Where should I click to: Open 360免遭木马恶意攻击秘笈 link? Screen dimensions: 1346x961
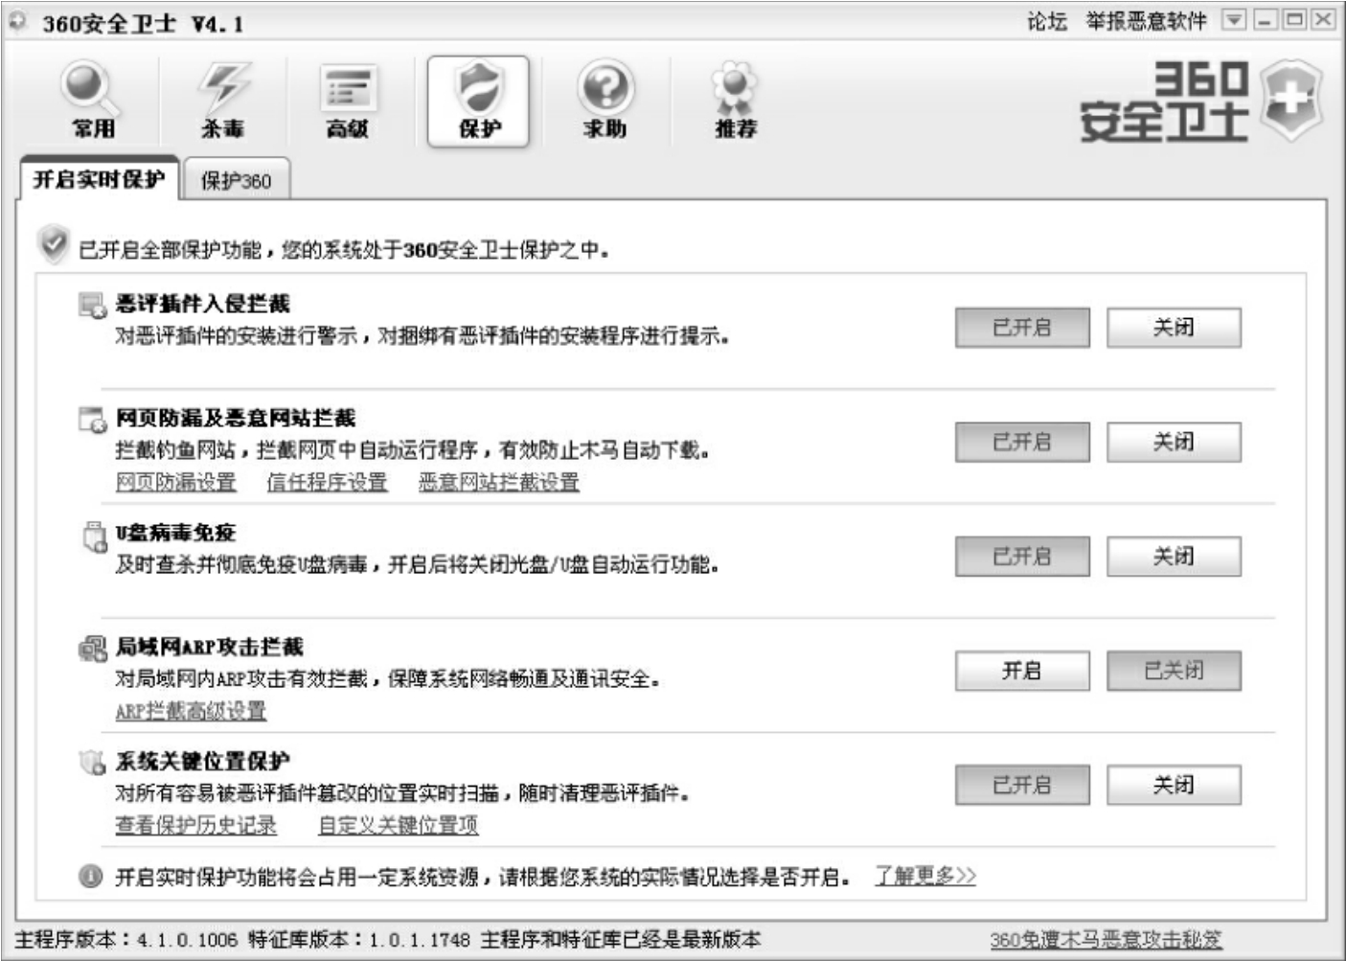tap(1106, 940)
